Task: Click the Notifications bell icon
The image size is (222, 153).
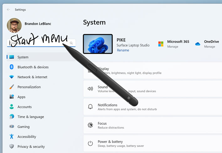Action: [90, 107]
